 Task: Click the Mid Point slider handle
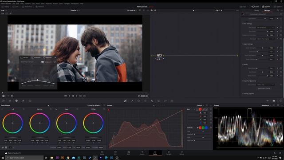[x=262, y=72]
